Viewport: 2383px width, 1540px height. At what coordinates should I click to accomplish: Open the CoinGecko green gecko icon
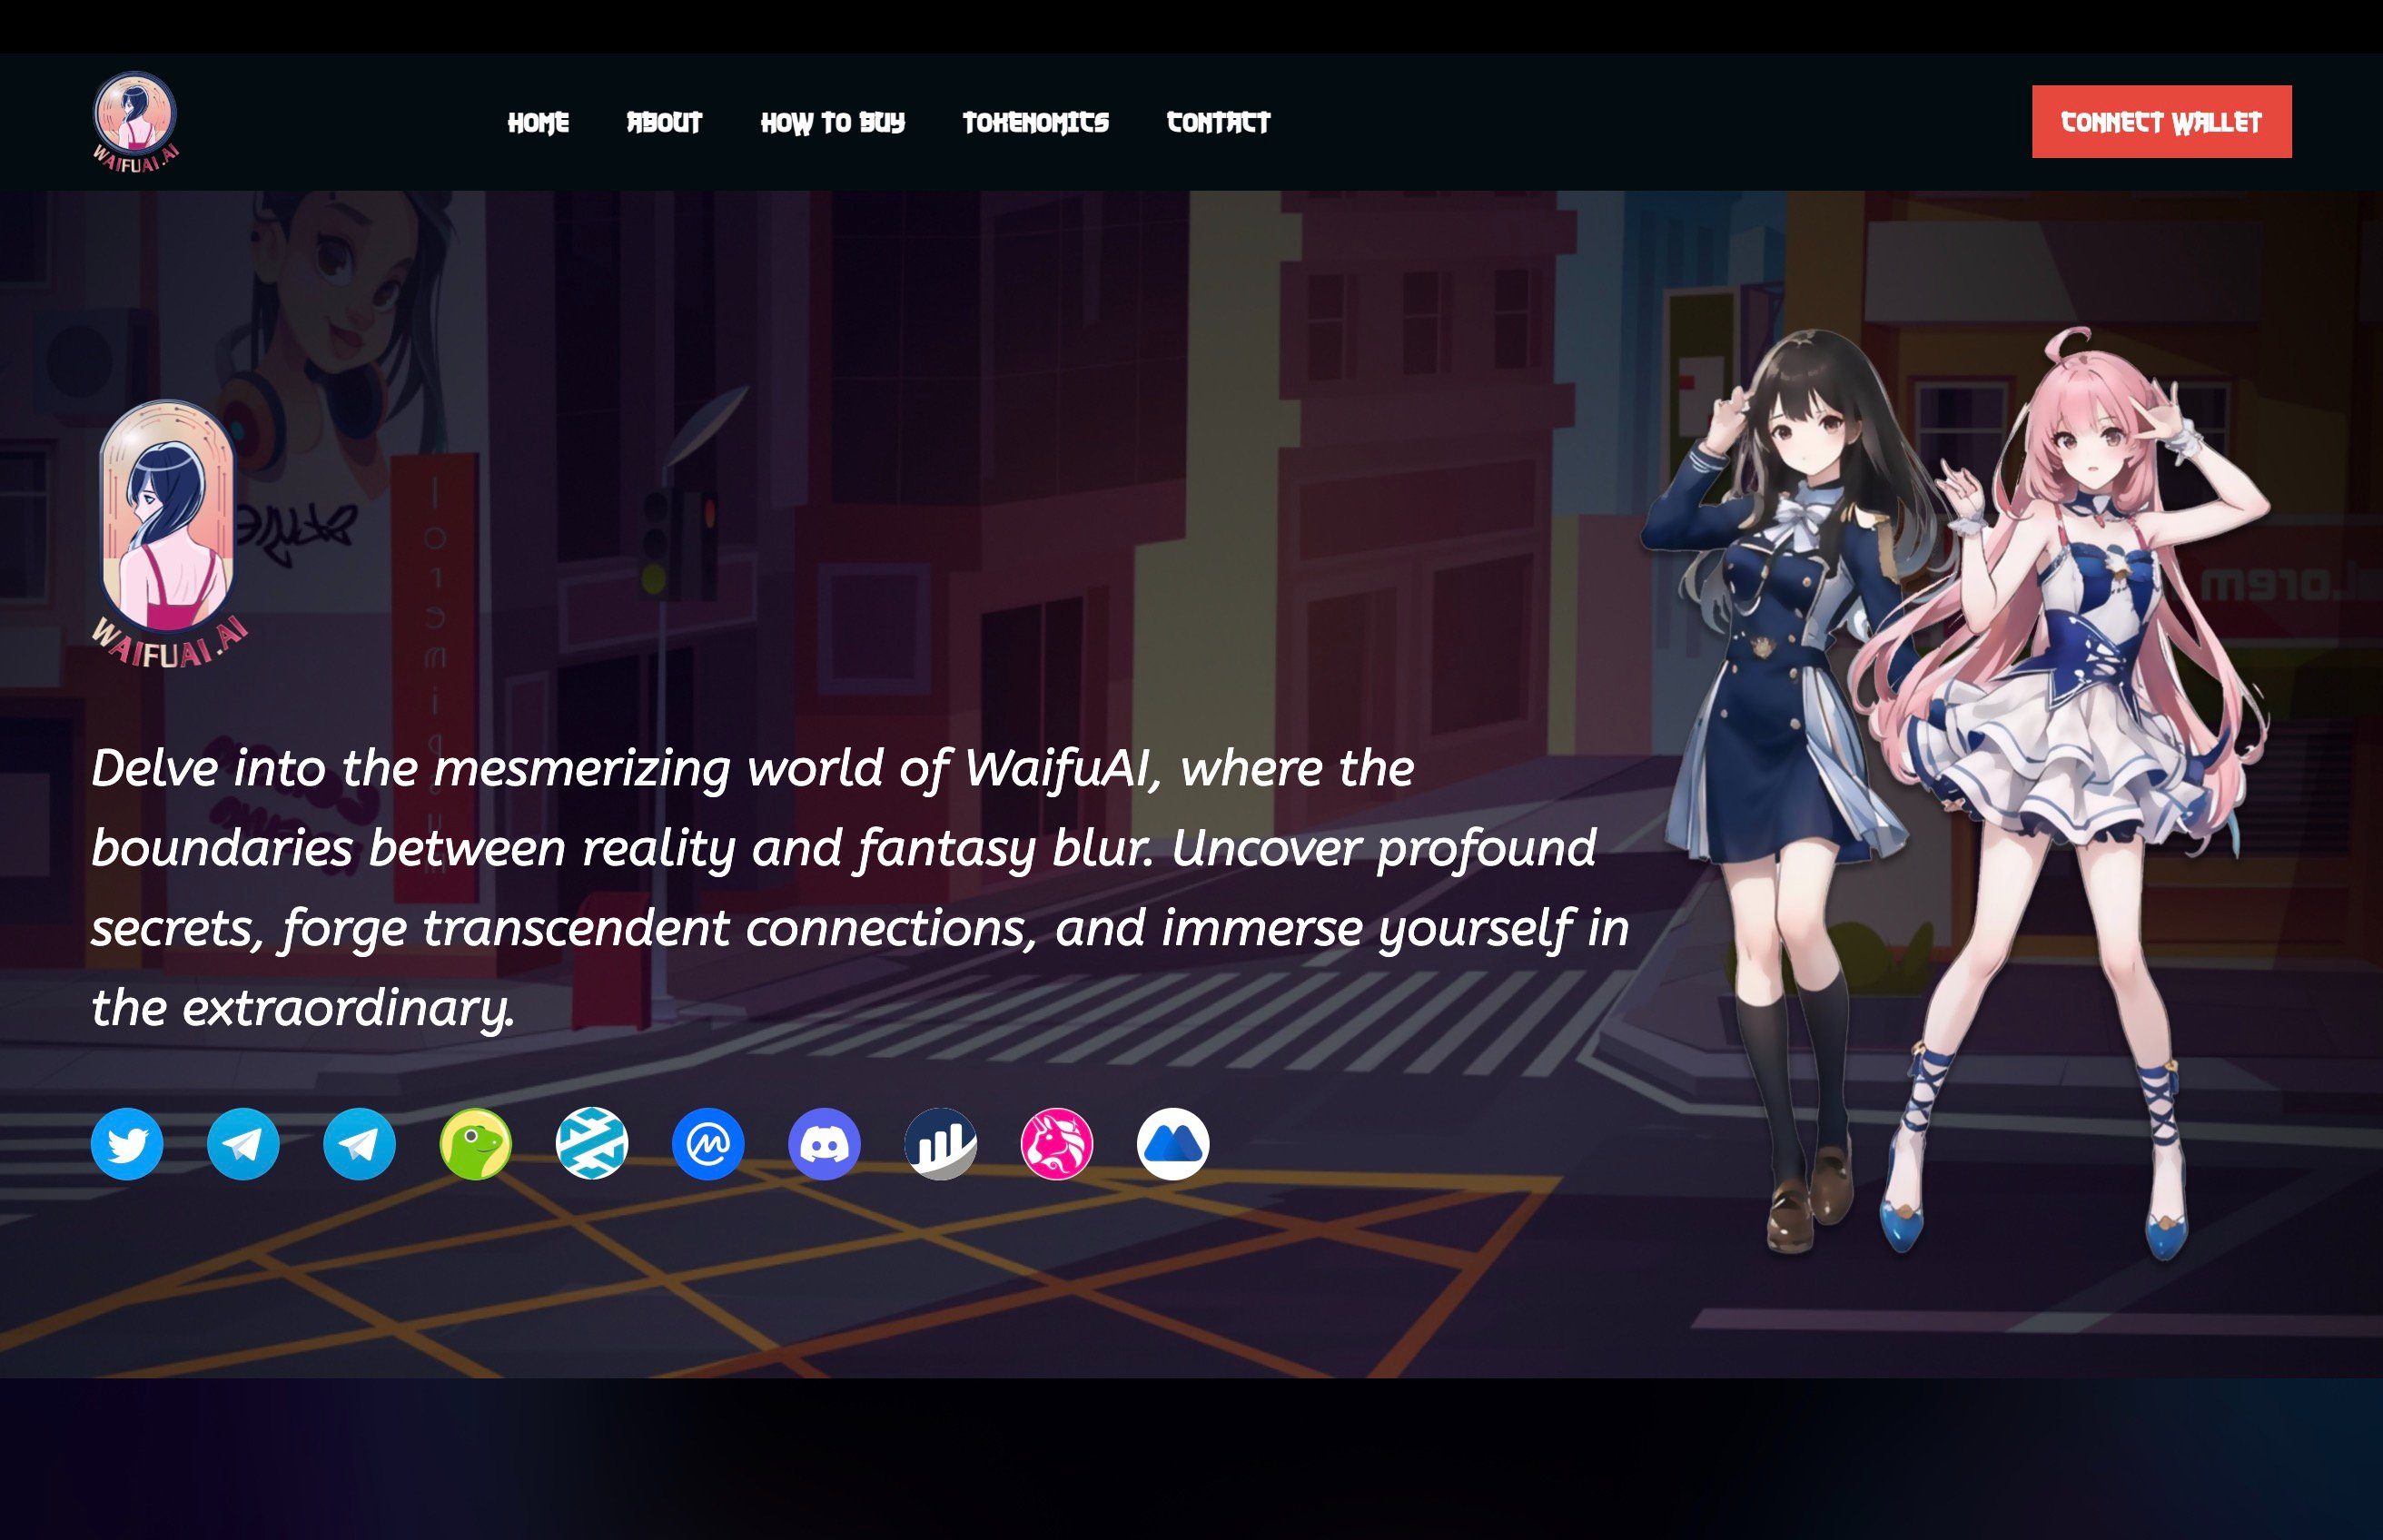coord(476,1144)
